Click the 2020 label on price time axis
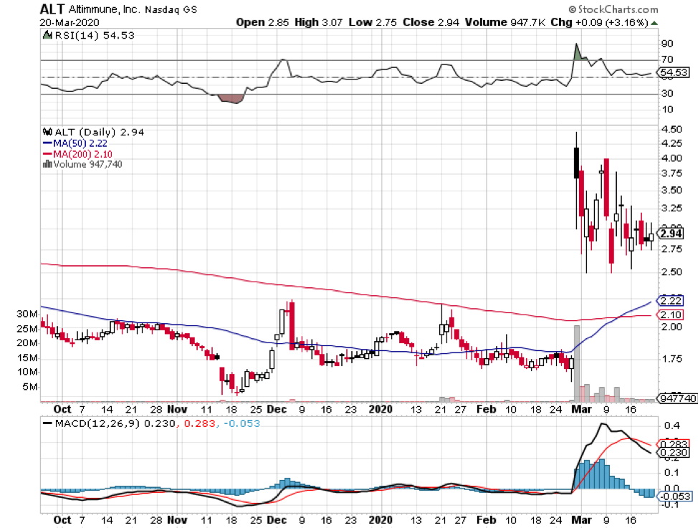Screen dimensions: 698x528 [x=381, y=409]
